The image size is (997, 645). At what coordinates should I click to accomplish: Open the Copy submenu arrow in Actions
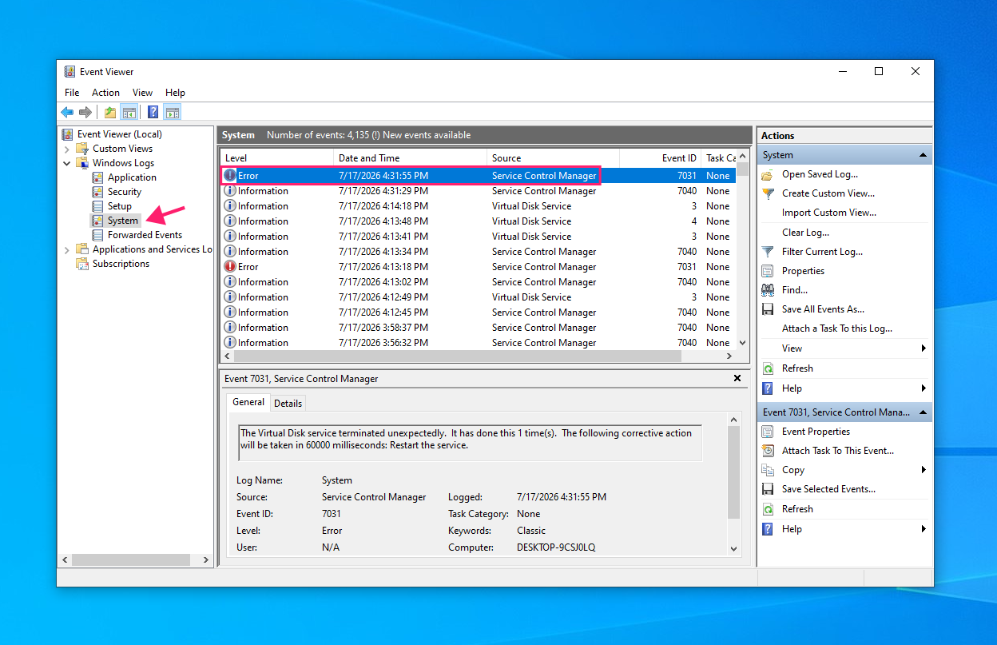point(924,470)
